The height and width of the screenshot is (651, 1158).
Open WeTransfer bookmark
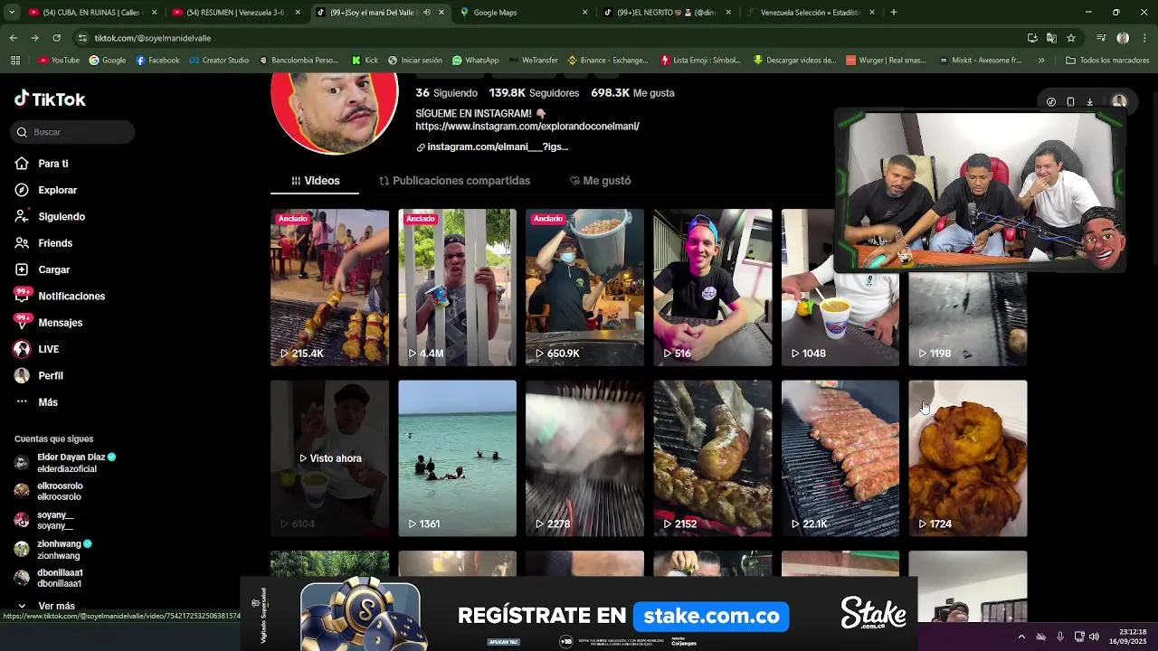tap(533, 61)
